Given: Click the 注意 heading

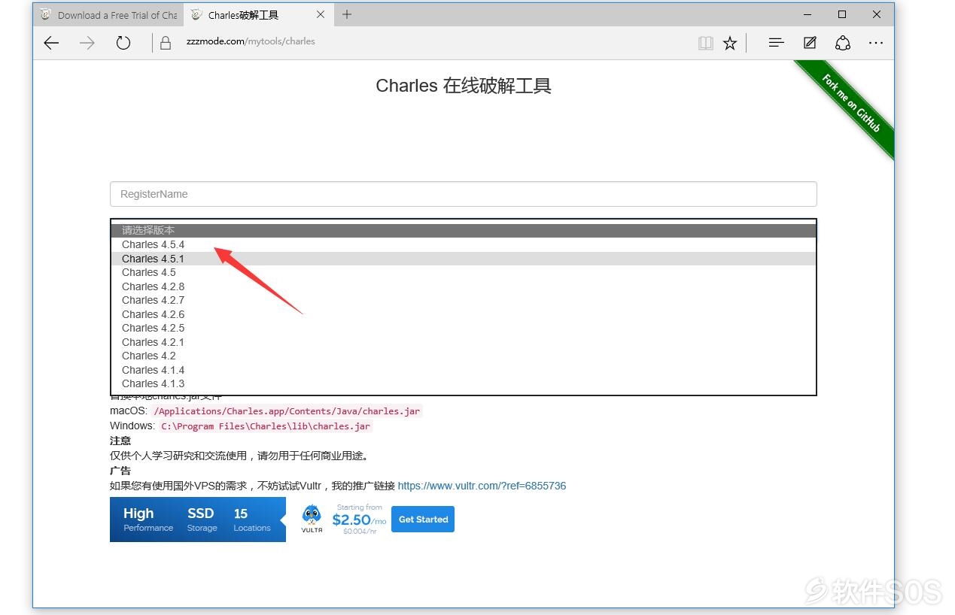Looking at the screenshot, I should [x=120, y=441].
